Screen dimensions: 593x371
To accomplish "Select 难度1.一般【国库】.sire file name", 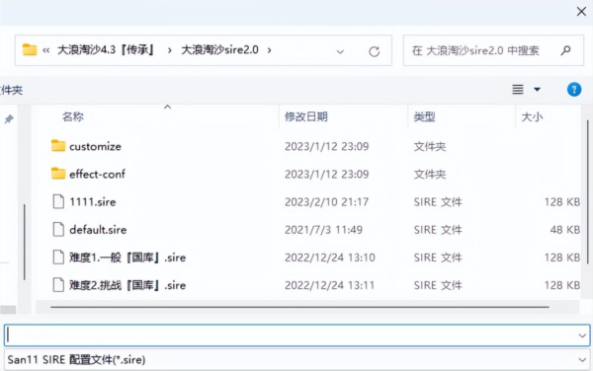I will coord(127,258).
